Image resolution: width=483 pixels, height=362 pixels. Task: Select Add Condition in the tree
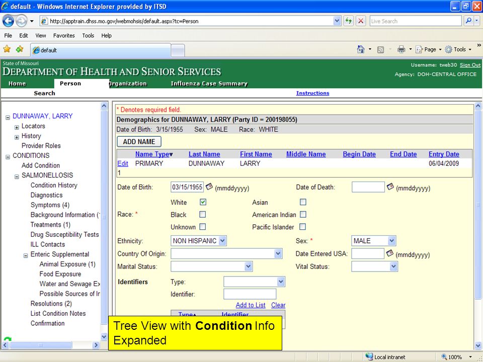41,165
